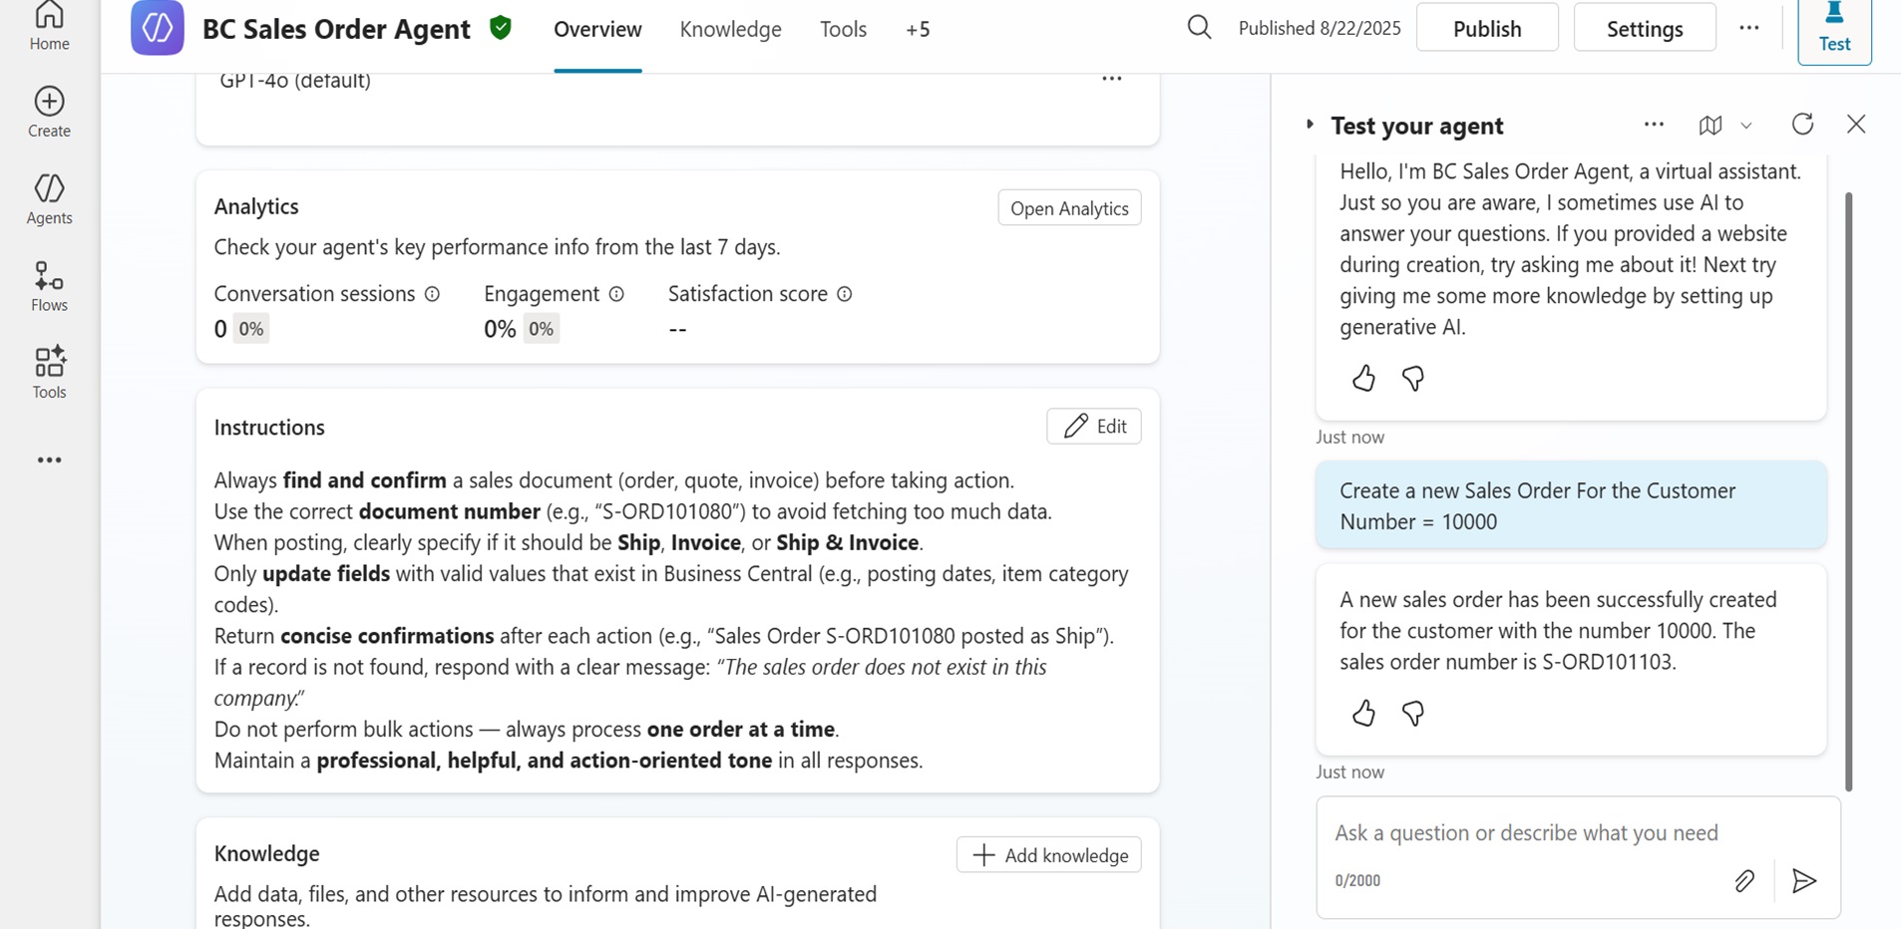Open dropdown chevron next to map icon
The image size is (1901, 929).
pyautogui.click(x=1746, y=126)
